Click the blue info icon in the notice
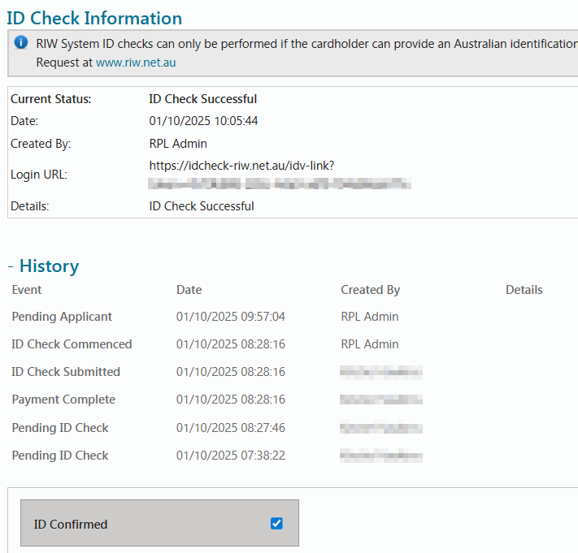Screen dimensions: 578x553 (x=21, y=42)
